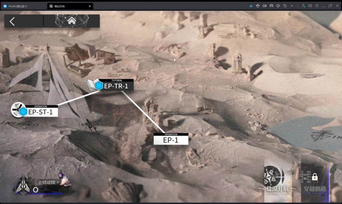Open the emulator mail envelope icon

310,6
